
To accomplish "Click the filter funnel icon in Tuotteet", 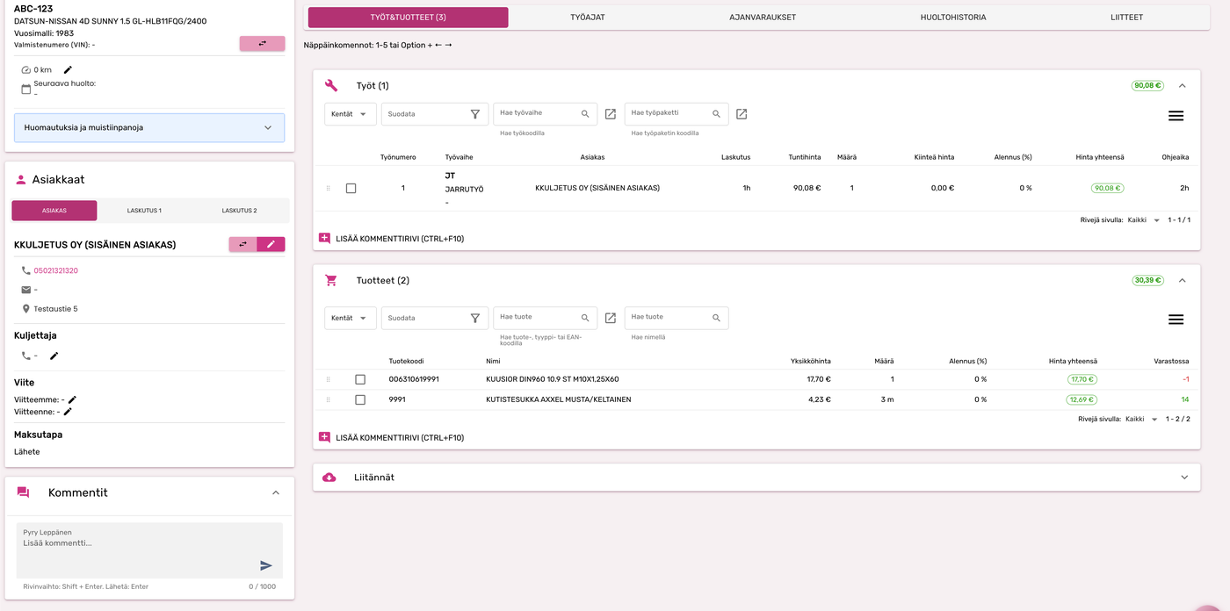I will 475,318.
